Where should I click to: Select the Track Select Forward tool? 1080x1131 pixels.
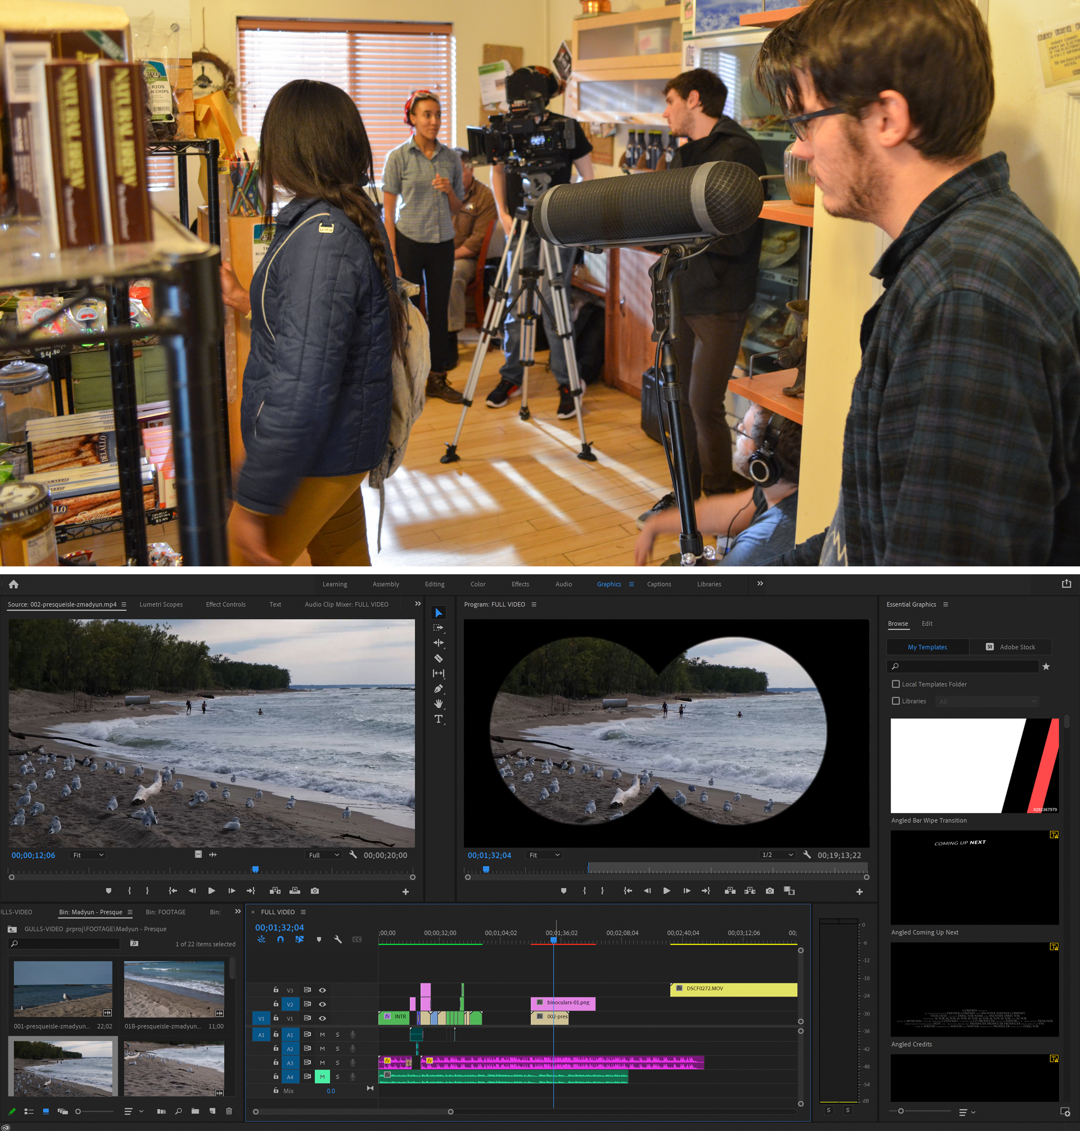pos(439,628)
